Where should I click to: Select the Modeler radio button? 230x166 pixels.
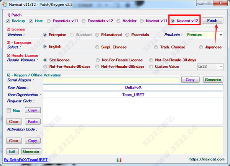pyautogui.click(x=118, y=21)
